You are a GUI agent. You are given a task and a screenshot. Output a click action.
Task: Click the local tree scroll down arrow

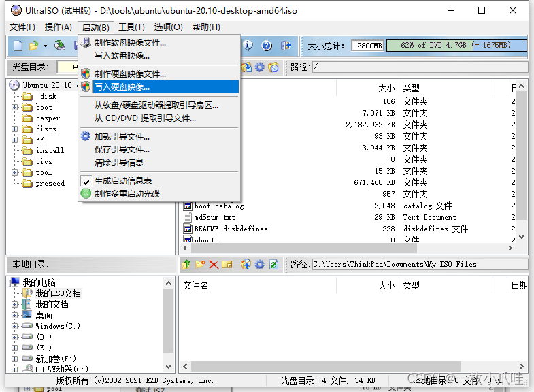coord(168,367)
